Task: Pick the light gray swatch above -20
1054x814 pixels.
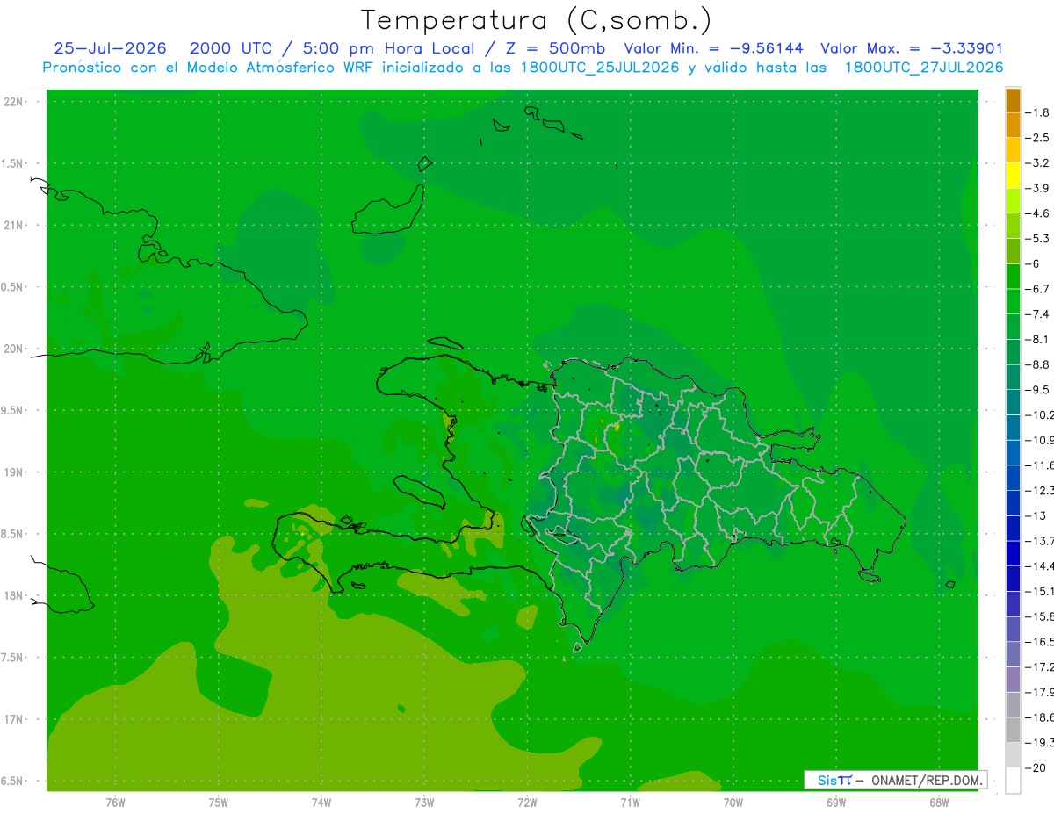Action: [1013, 755]
